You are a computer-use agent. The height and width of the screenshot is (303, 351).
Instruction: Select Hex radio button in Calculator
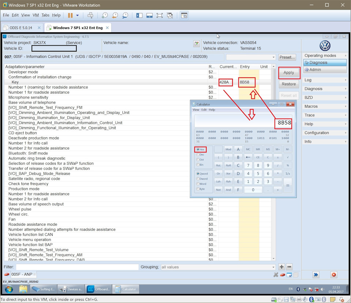coord(198,149)
